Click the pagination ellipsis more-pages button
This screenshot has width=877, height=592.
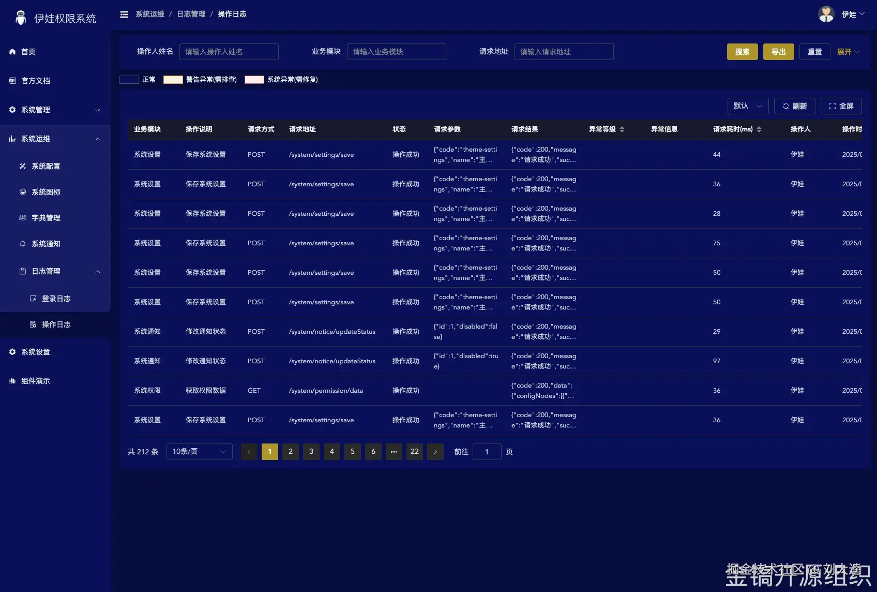click(394, 452)
